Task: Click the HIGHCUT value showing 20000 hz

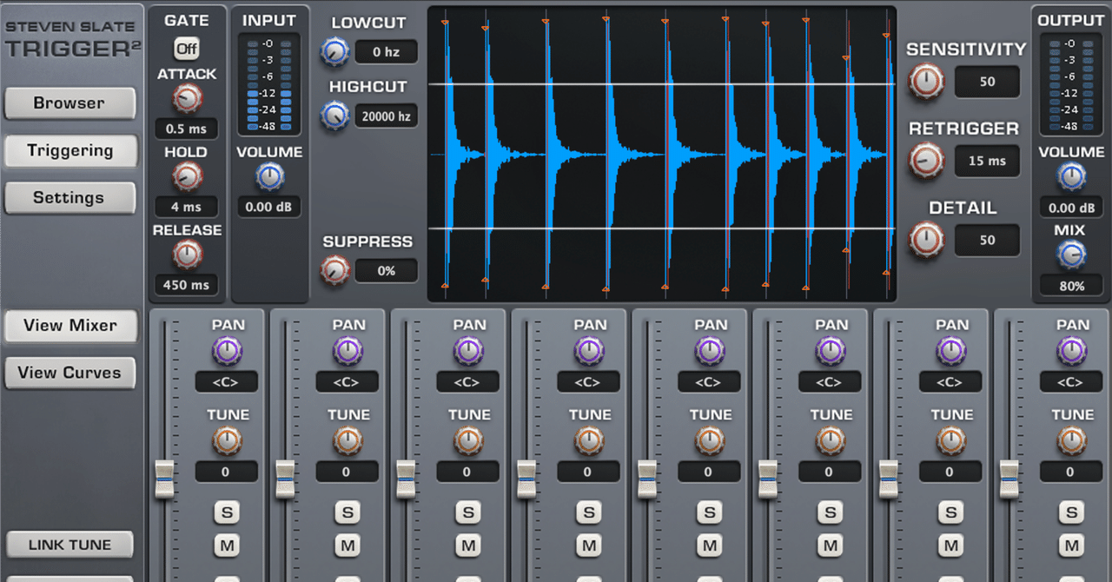Action: (386, 116)
